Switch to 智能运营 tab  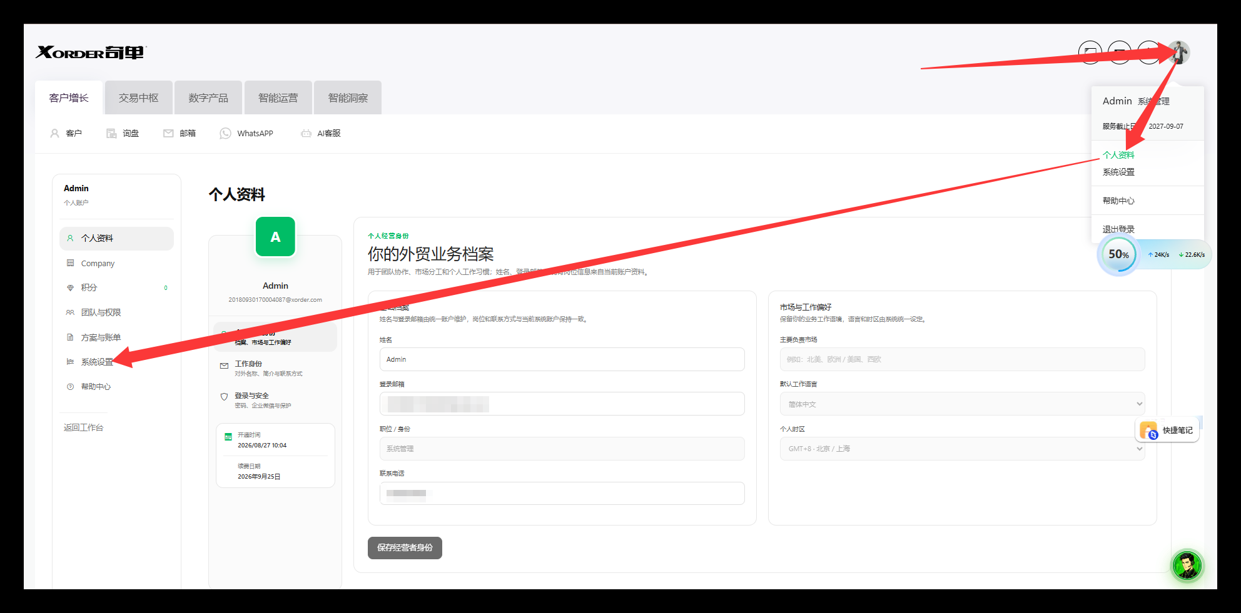click(278, 97)
